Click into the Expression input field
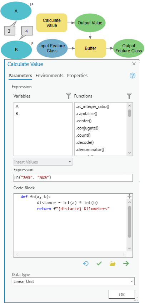This screenshot has height=303, width=145. pos(73,178)
